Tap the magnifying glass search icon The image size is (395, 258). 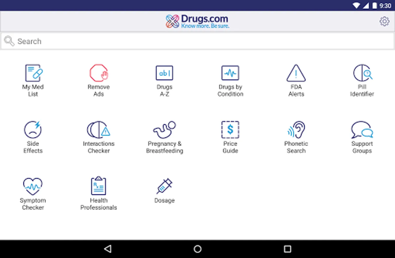[9, 41]
